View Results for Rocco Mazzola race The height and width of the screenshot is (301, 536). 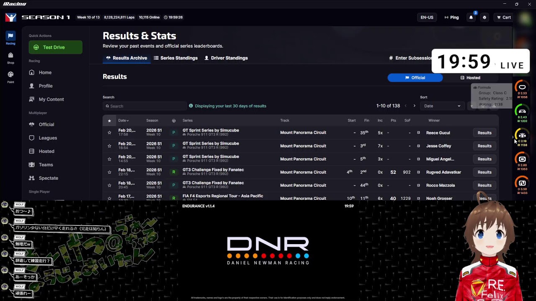(x=484, y=185)
